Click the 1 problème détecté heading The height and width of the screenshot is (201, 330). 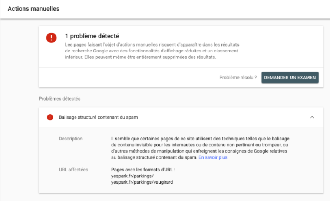tap(92, 36)
